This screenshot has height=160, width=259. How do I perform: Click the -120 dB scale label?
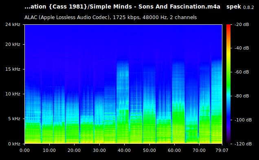coord(243,144)
